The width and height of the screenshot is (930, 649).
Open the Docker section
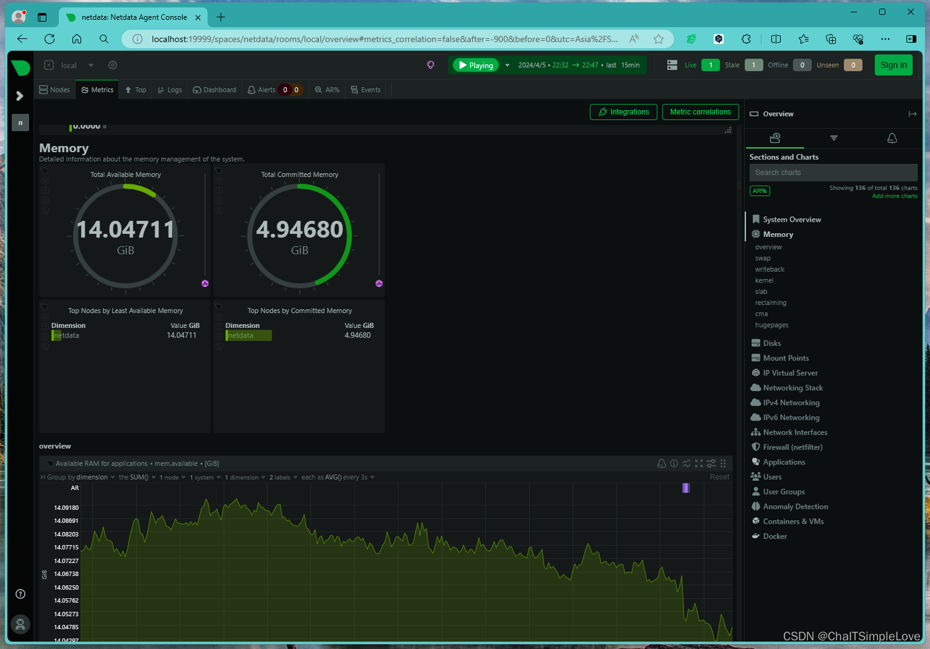[x=775, y=536]
